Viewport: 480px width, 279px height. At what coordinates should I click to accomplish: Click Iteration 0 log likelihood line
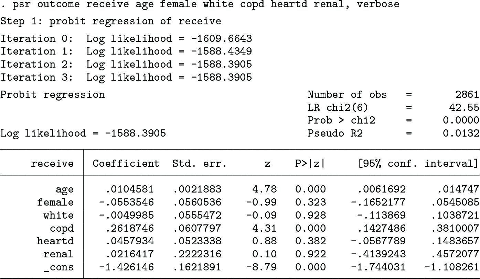click(126, 38)
